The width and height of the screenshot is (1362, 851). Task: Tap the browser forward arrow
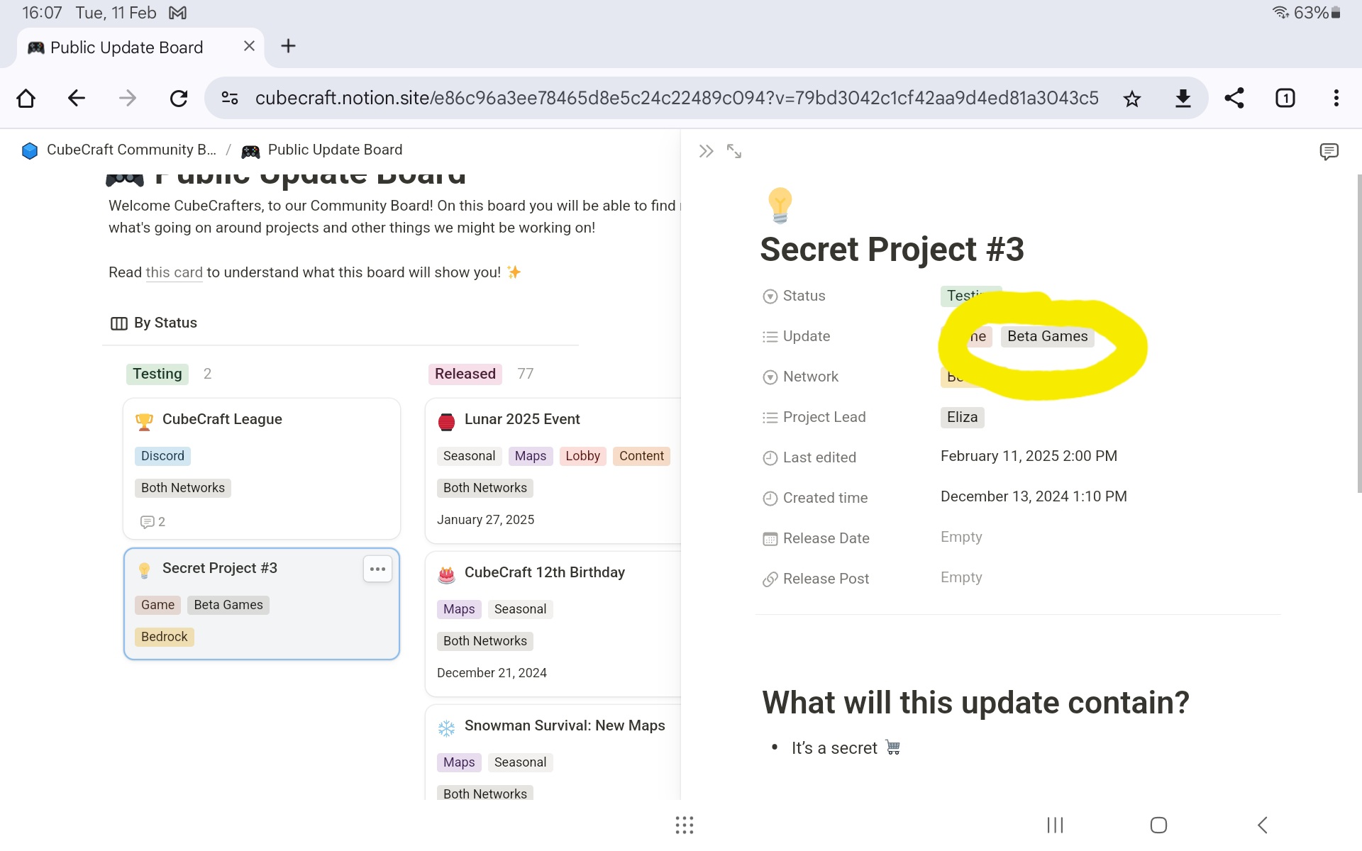point(128,98)
